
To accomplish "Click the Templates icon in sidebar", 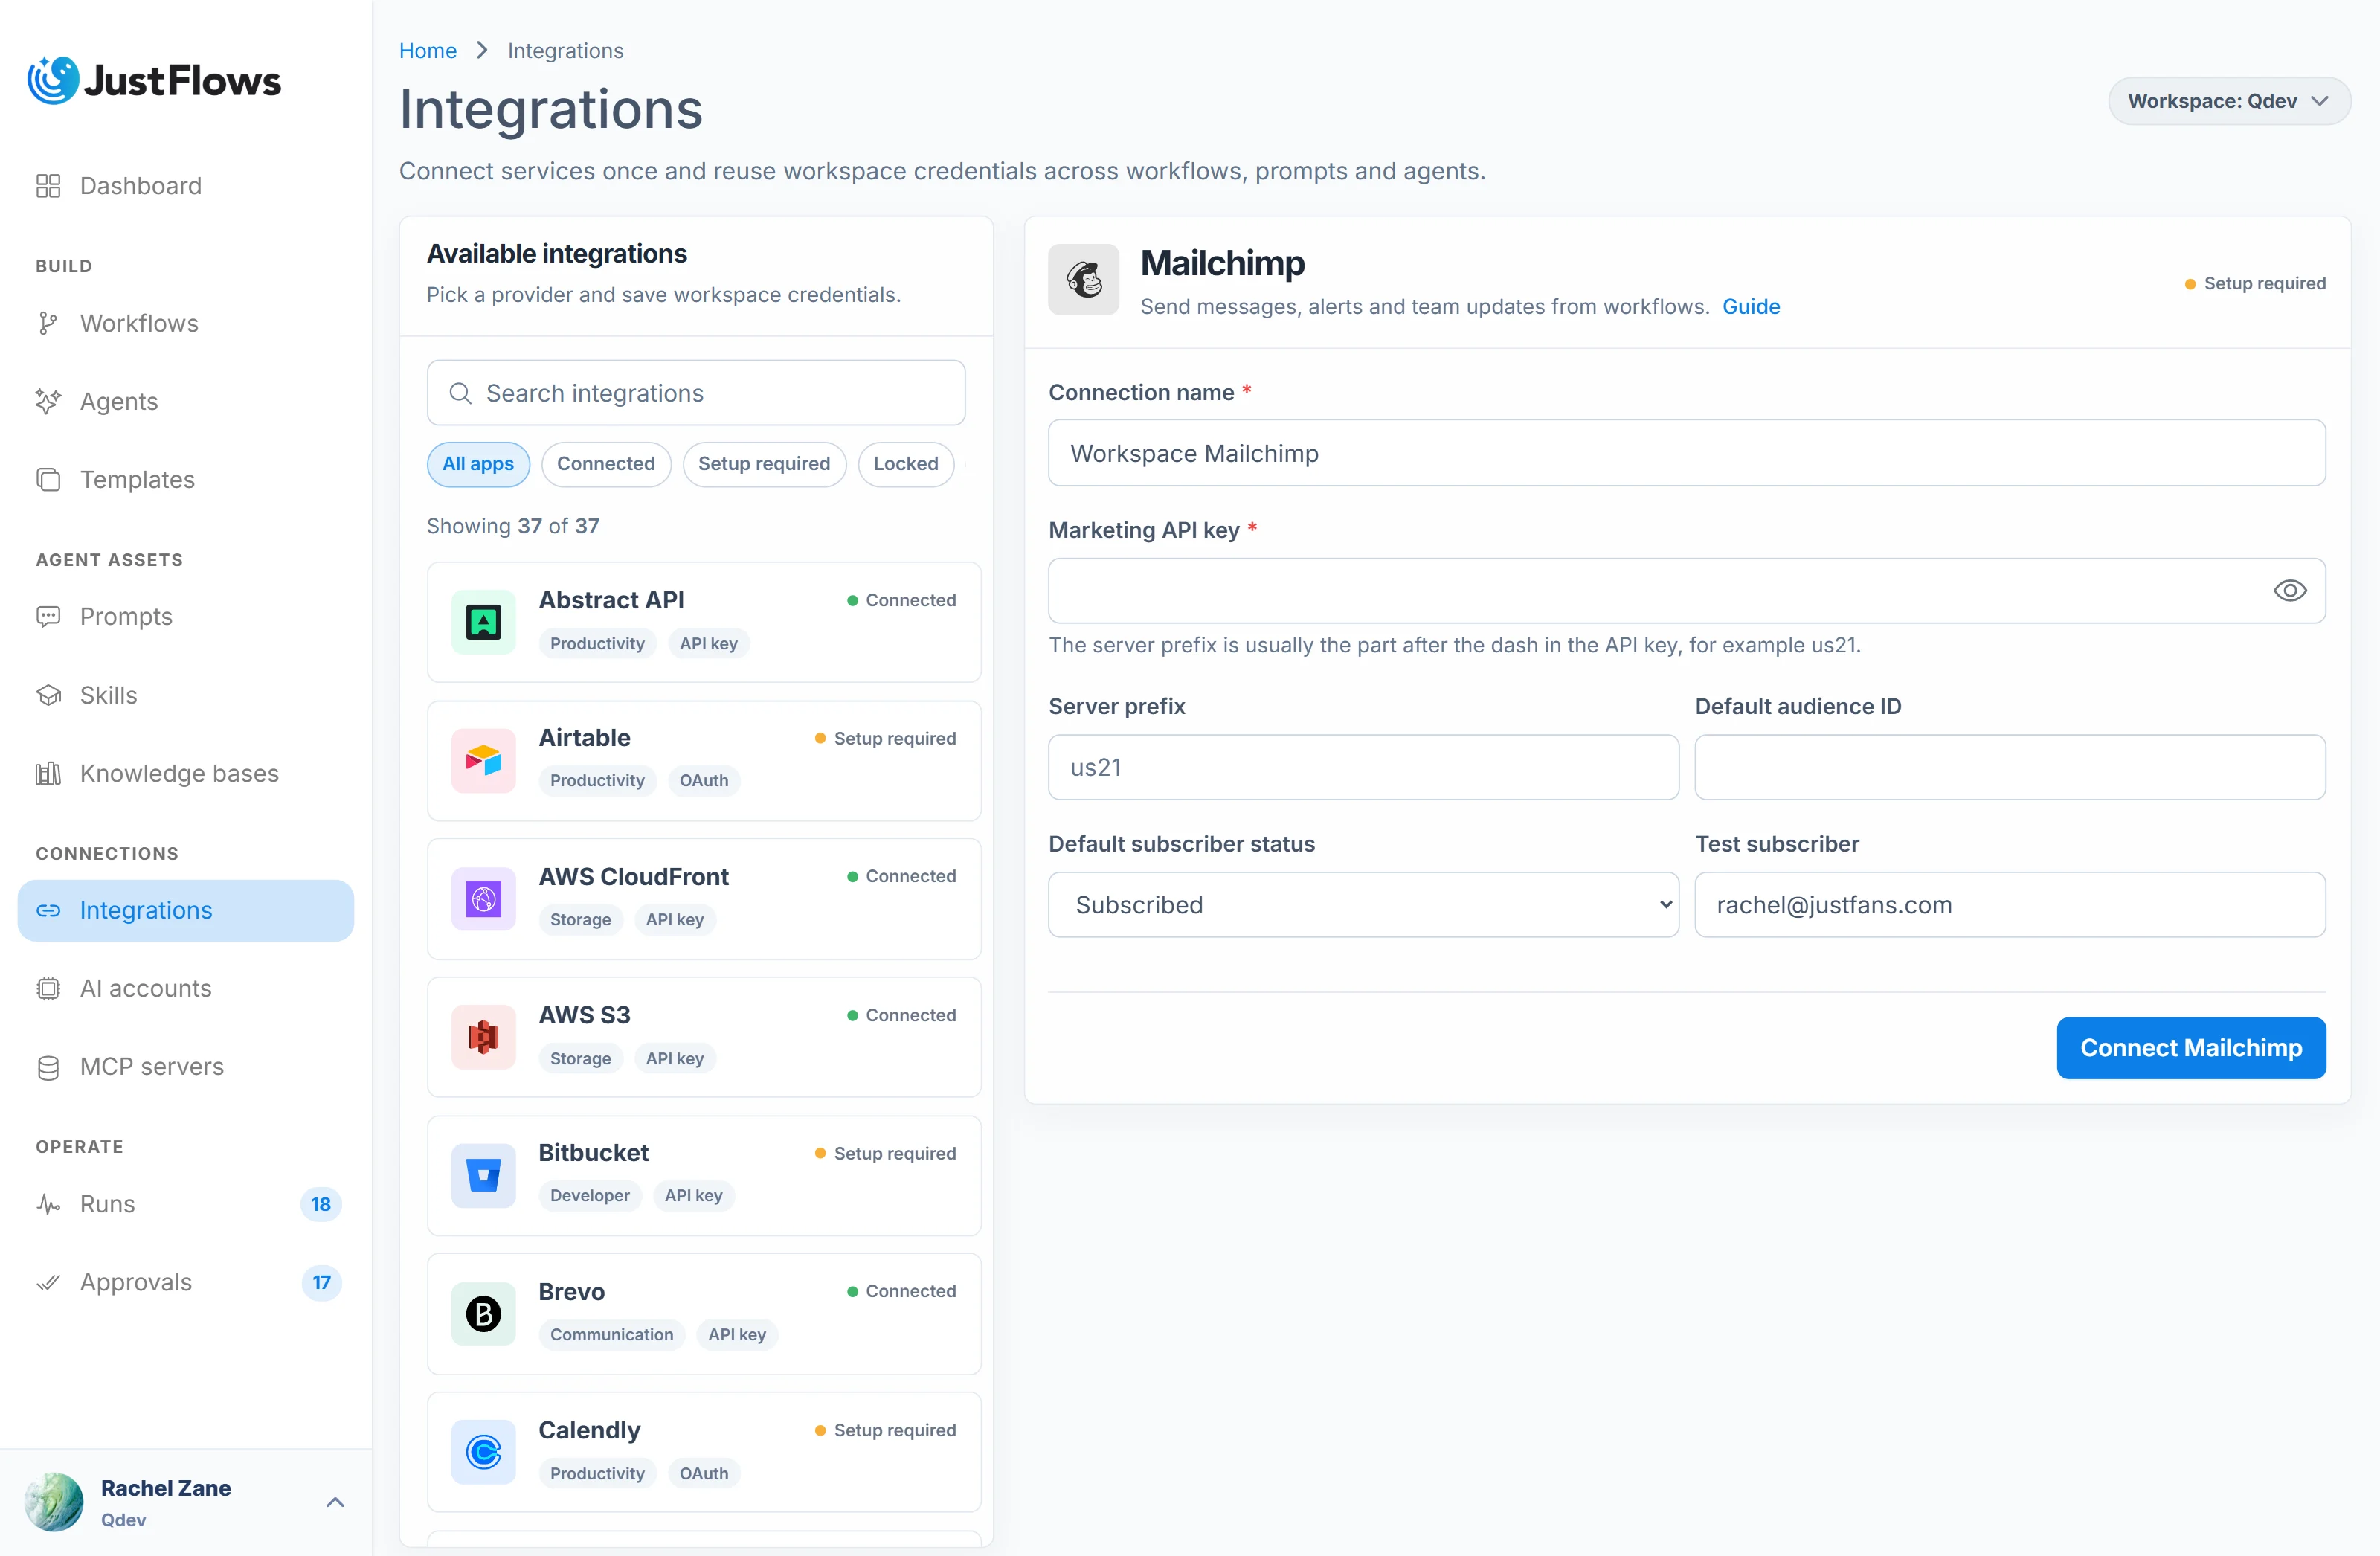I will (x=48, y=480).
